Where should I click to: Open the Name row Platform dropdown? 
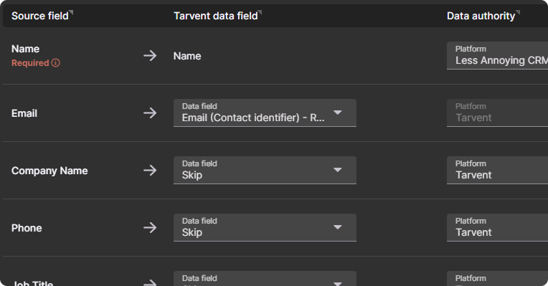497,55
